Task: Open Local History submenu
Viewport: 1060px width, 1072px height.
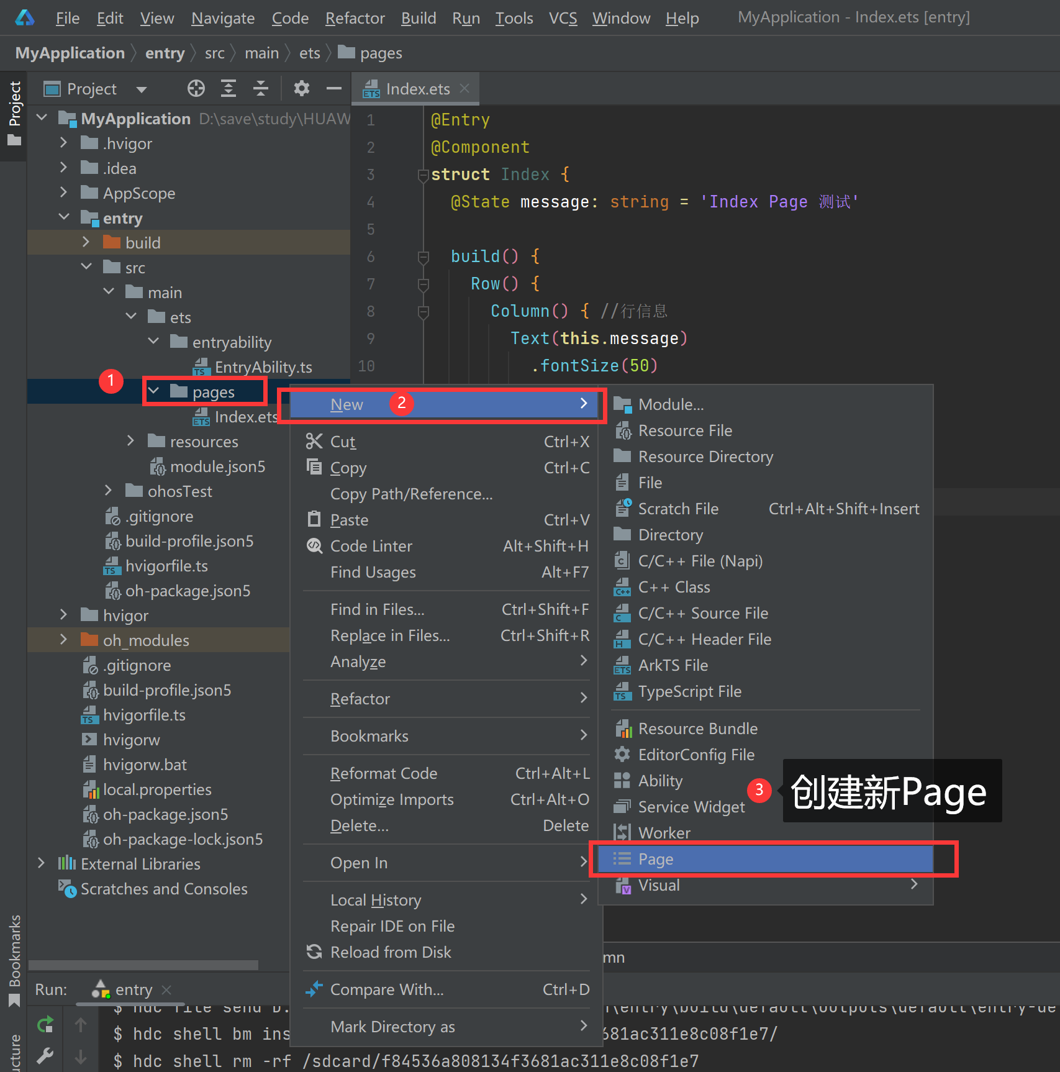Action: tap(446, 899)
